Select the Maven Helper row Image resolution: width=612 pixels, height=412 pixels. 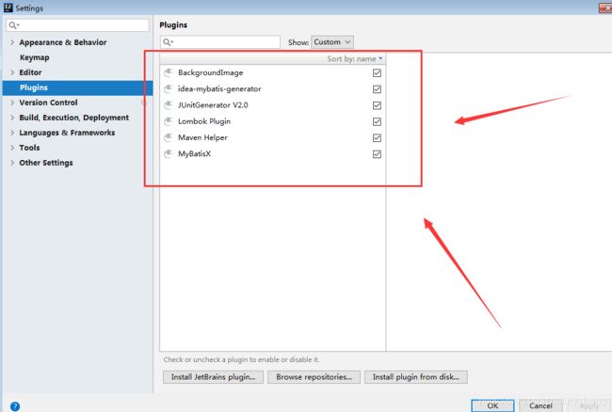pyautogui.click(x=272, y=137)
